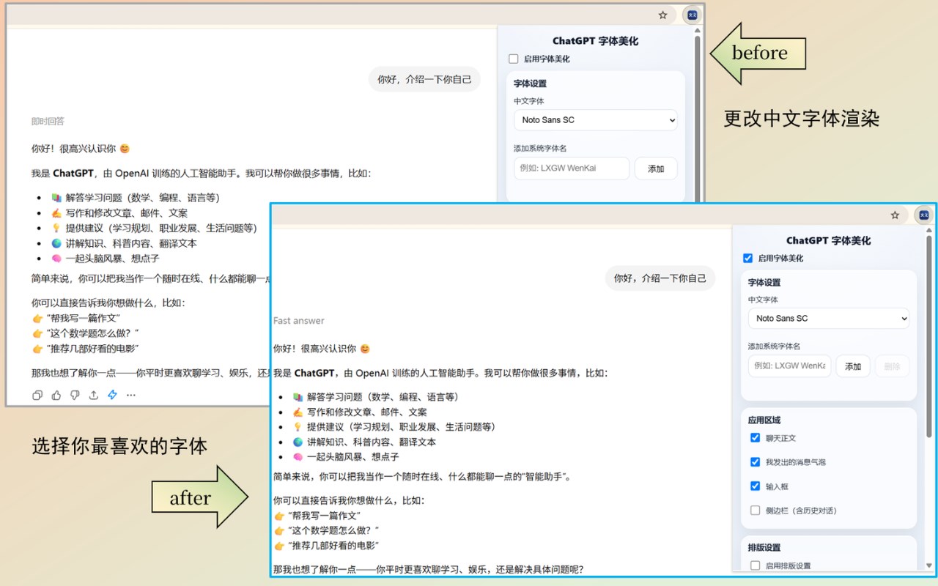Click the 即时回答 label
Screen dimensions: 938x586
[x=48, y=122]
